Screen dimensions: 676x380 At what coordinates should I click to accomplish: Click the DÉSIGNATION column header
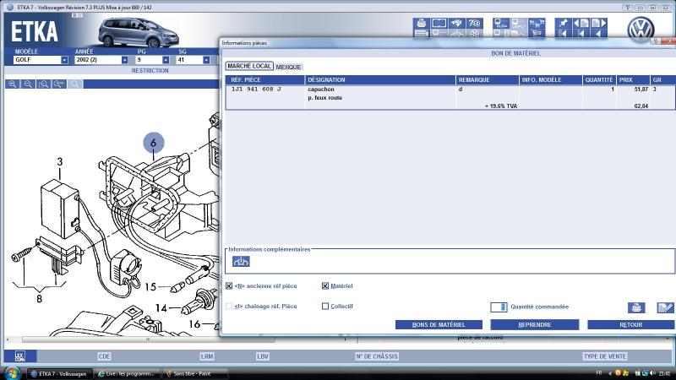point(380,79)
